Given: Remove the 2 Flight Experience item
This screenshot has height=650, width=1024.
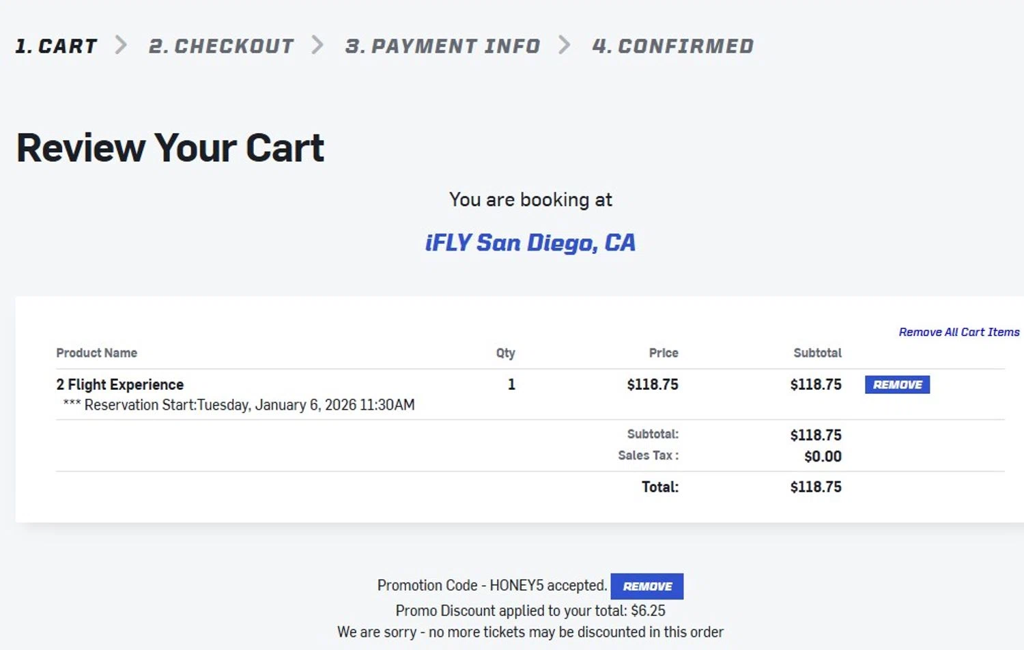Looking at the screenshot, I should (x=897, y=384).
